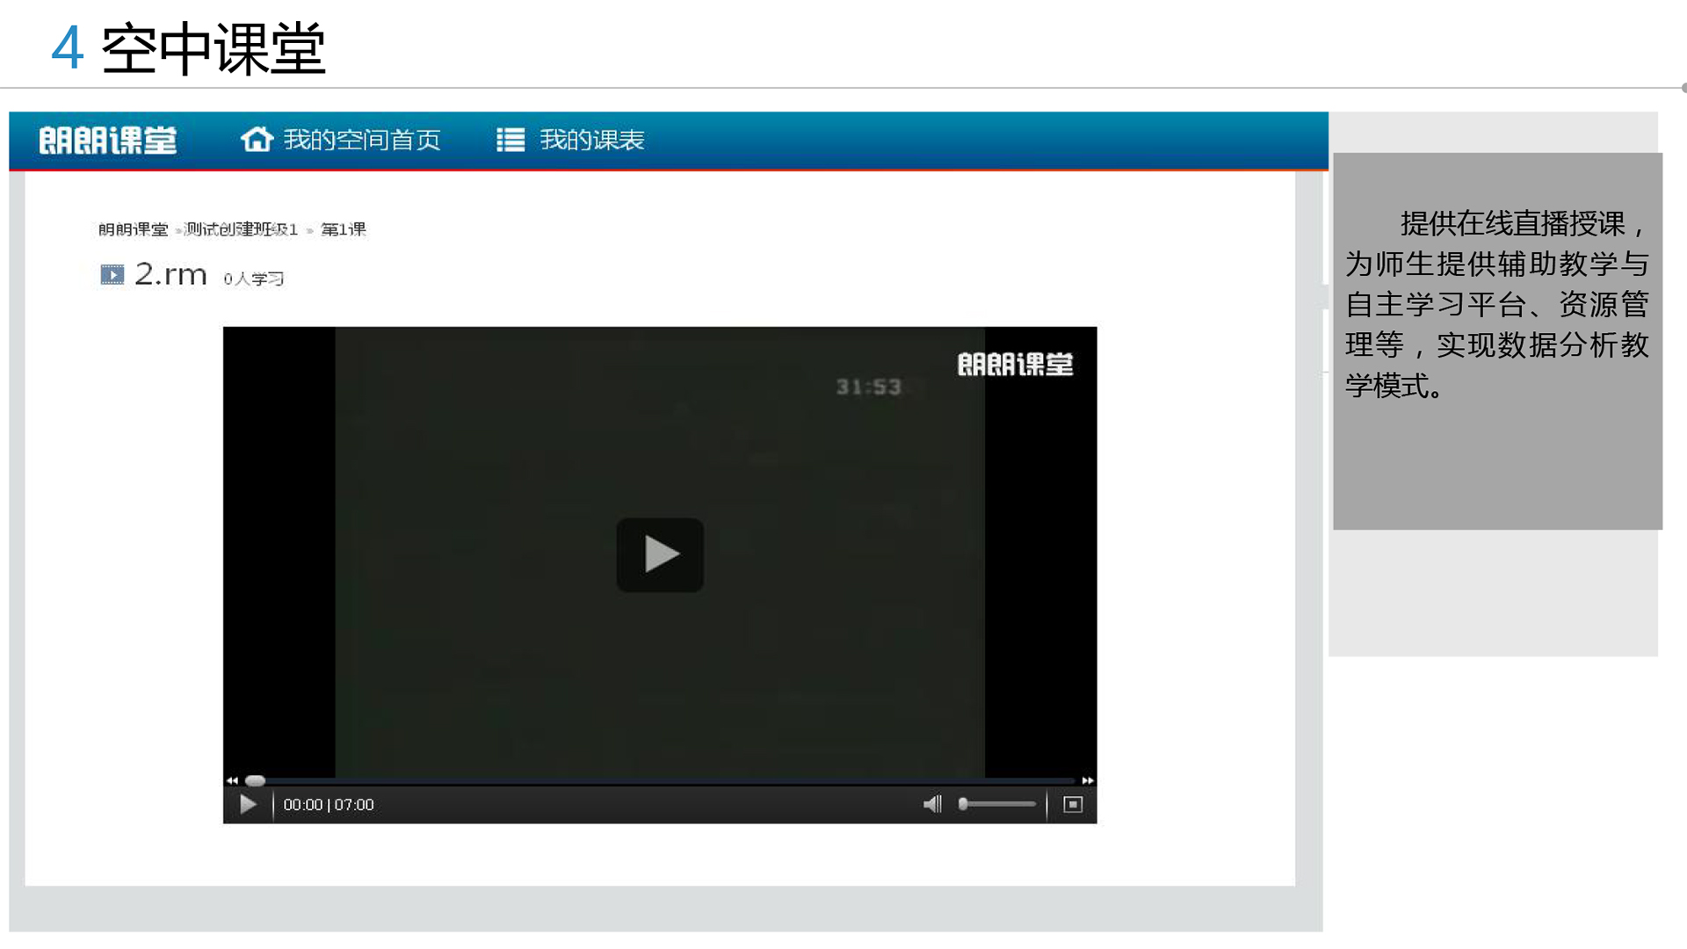Click the 朗朗课堂 breadcrumb link
This screenshot has height=949, width=1687.
(x=134, y=229)
